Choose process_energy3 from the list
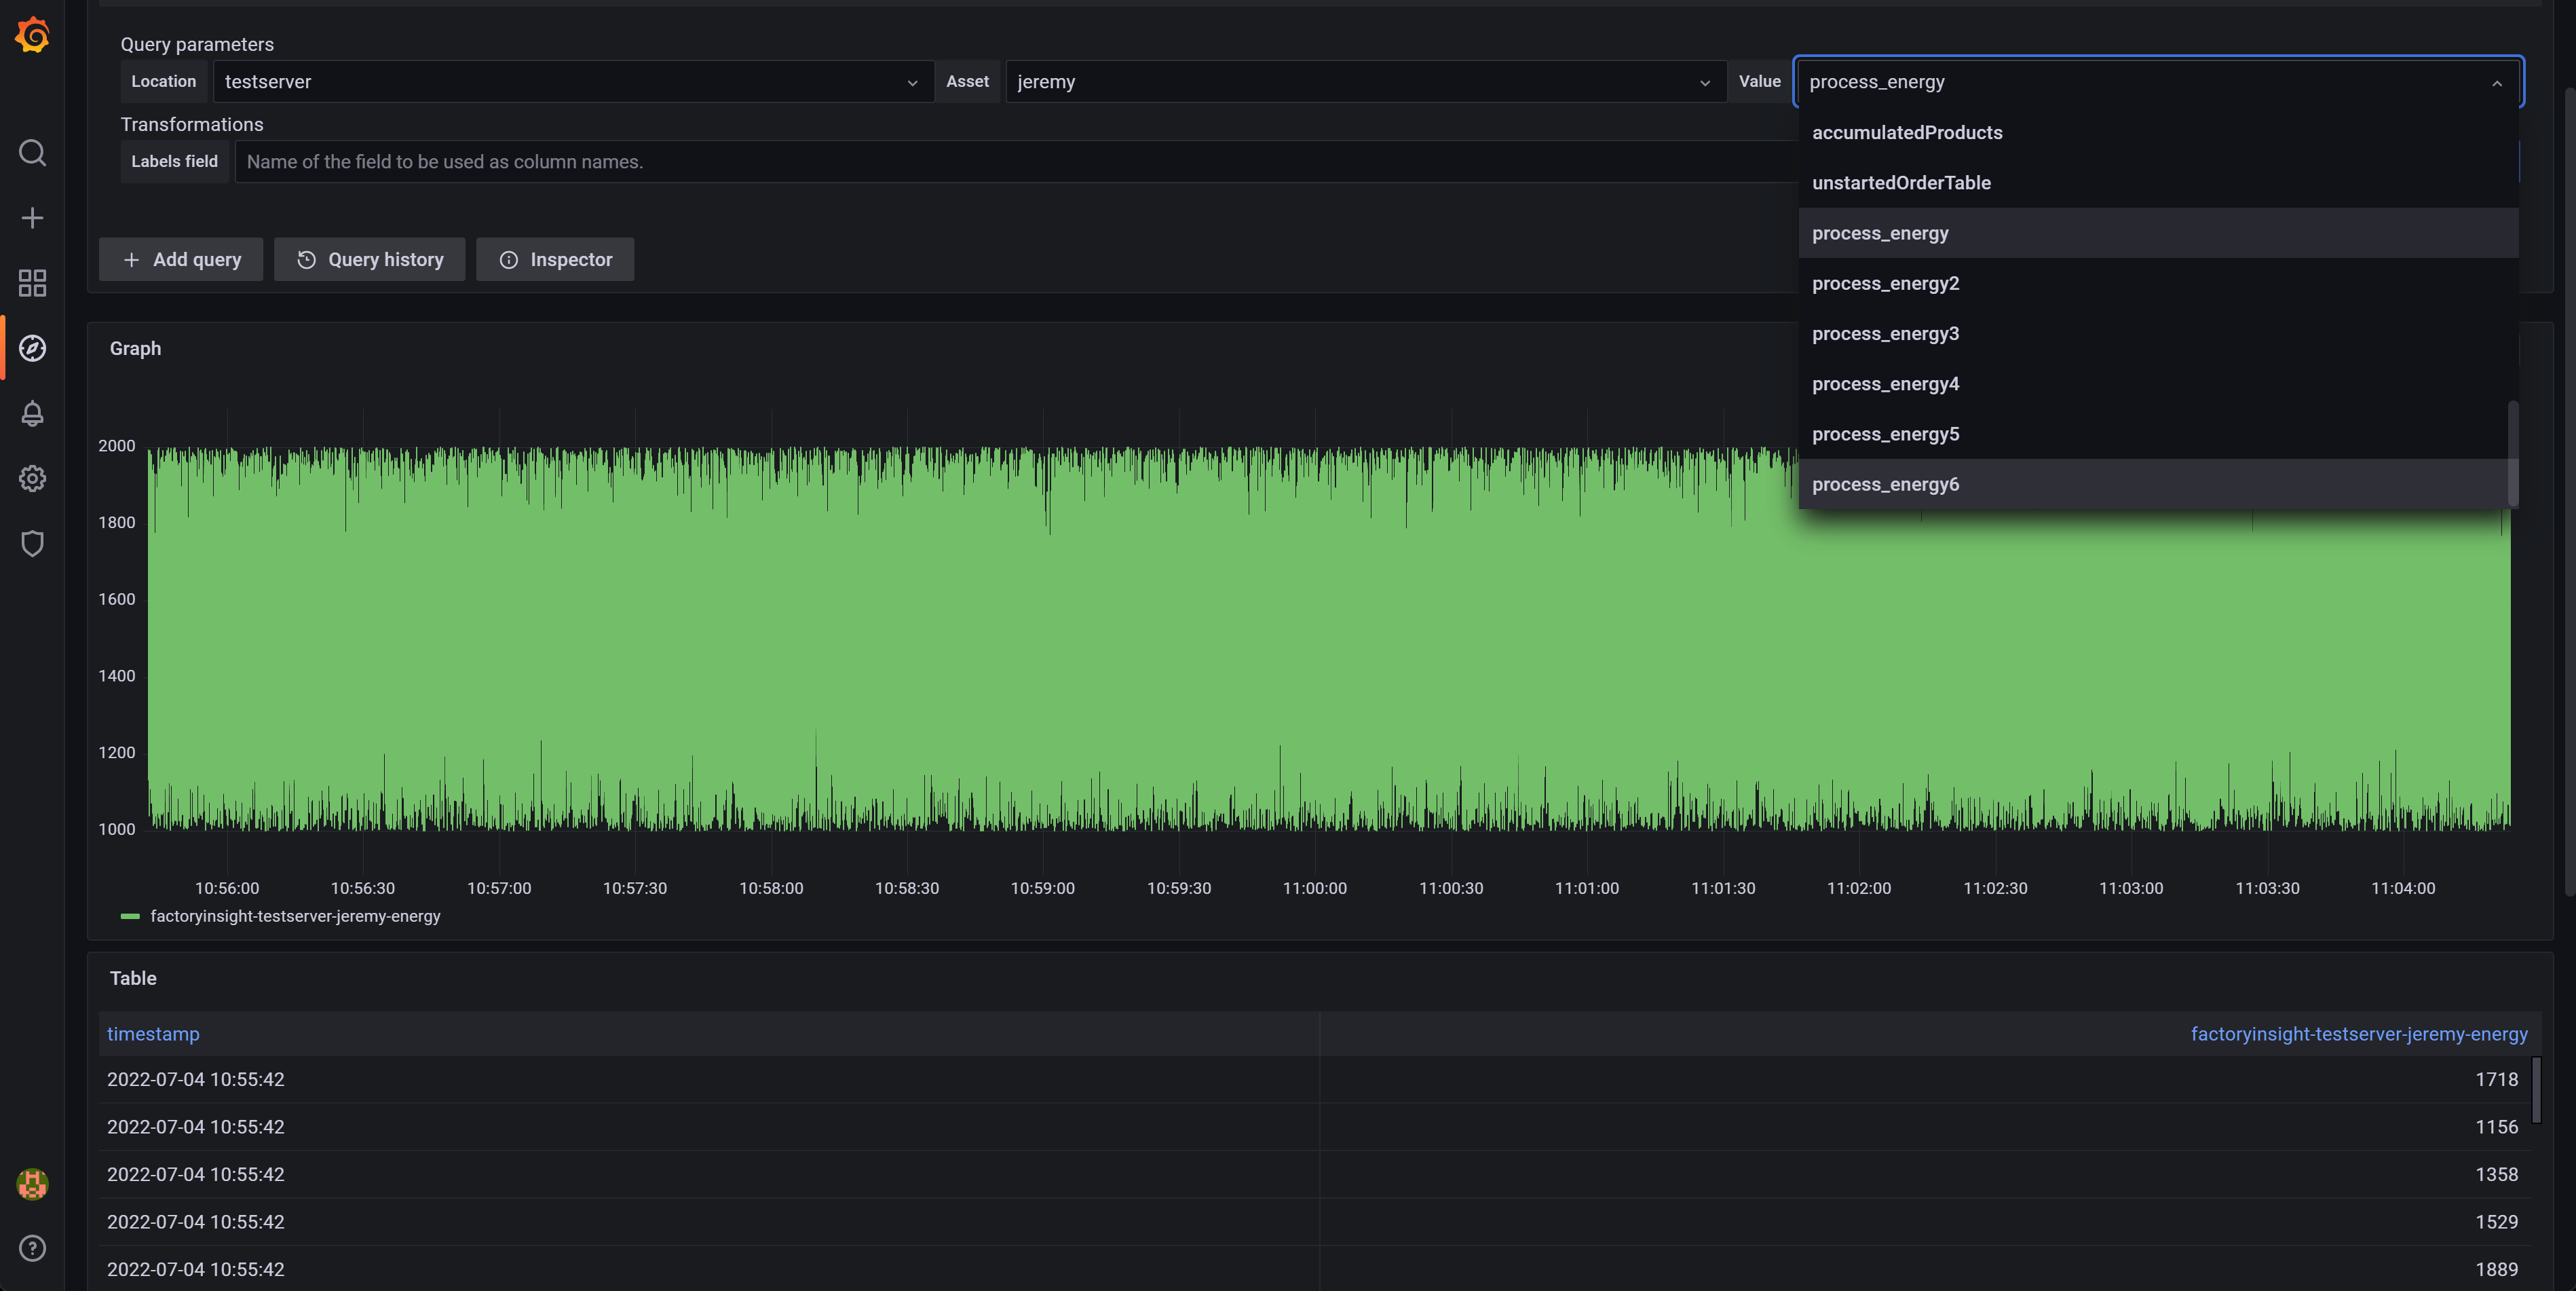 tap(1885, 334)
